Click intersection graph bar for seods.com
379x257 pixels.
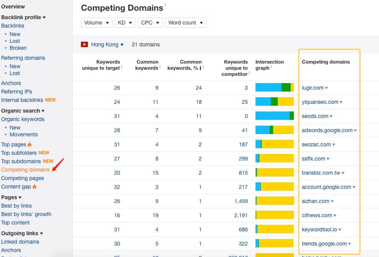coord(275,116)
